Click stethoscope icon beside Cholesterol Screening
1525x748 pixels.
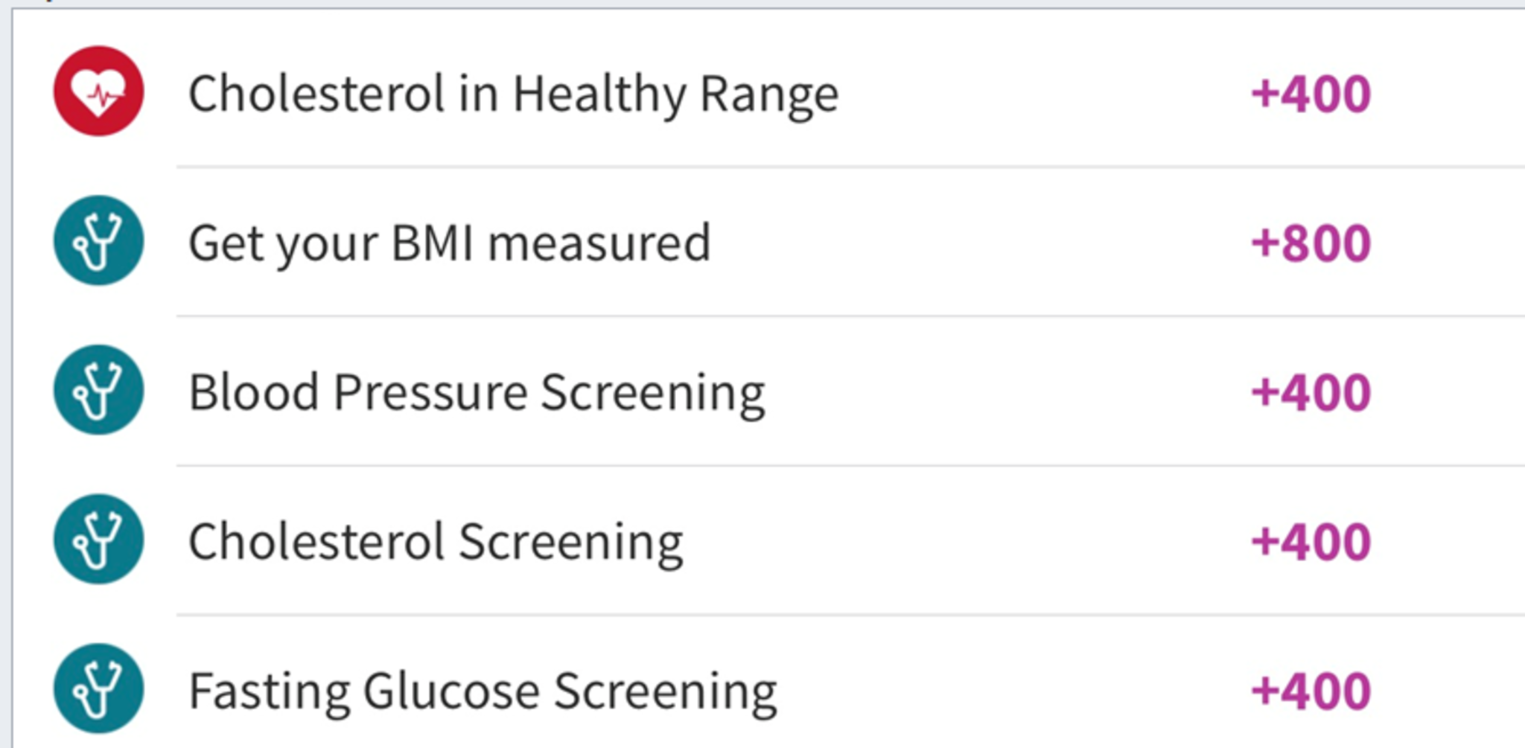98,539
